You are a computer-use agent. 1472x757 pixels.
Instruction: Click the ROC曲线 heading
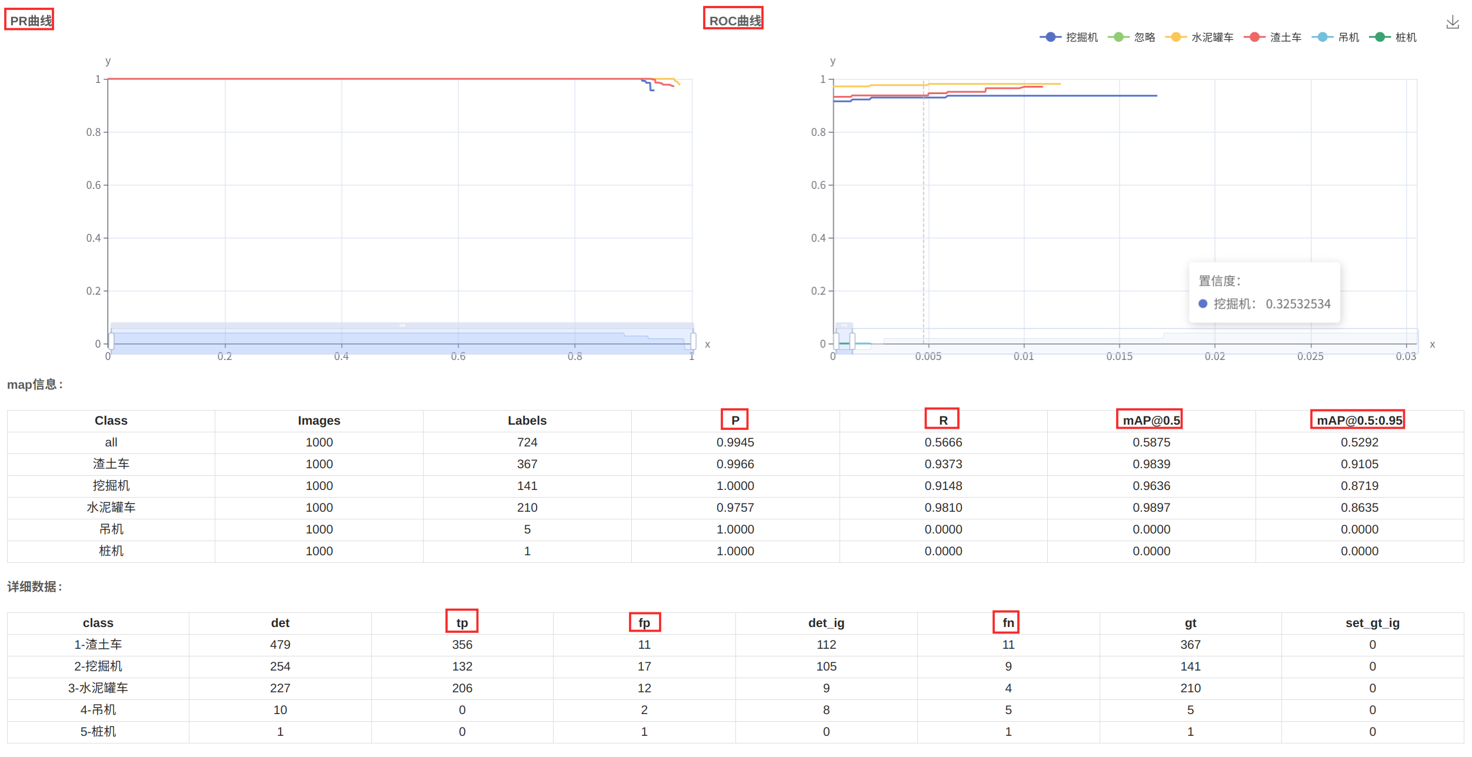click(x=734, y=21)
